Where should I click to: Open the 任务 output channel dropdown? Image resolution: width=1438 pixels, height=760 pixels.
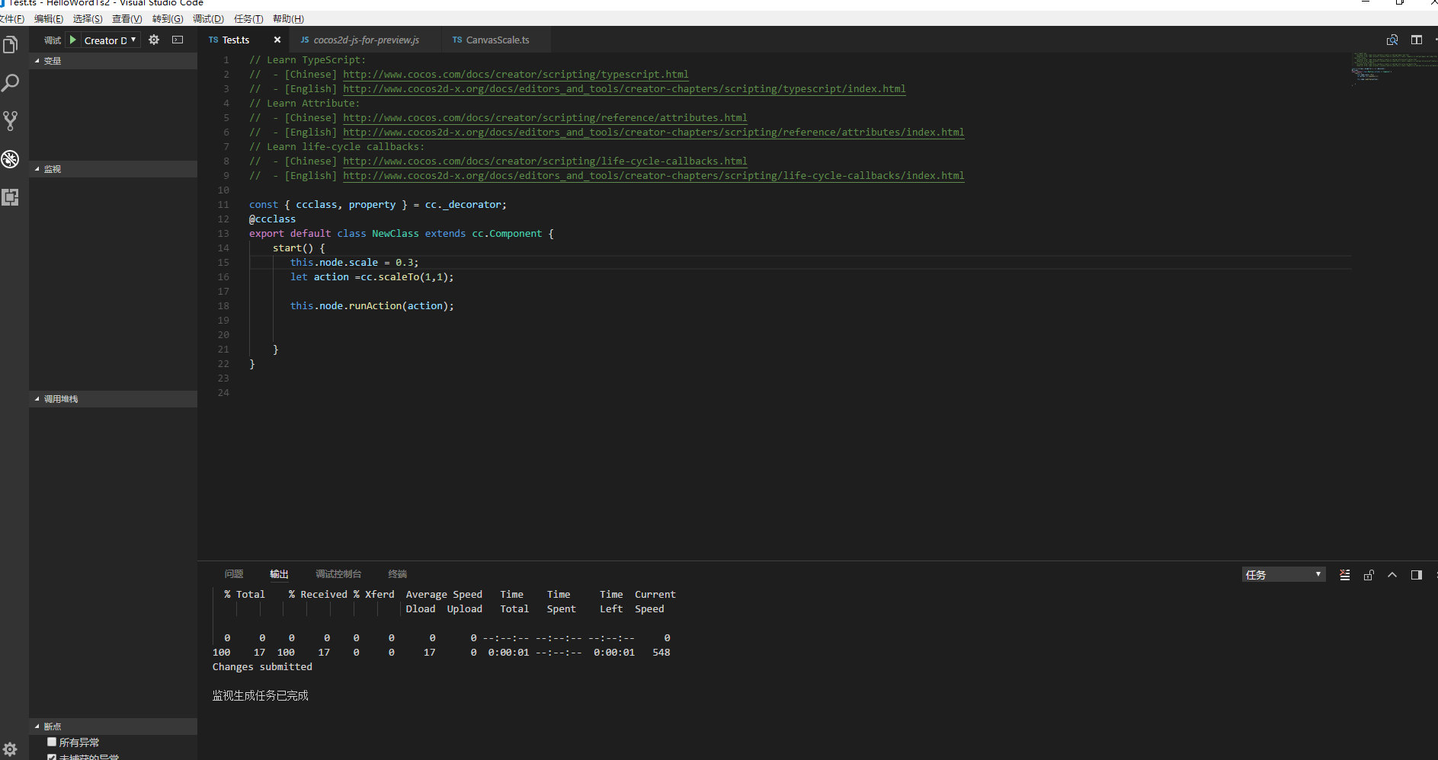click(x=1284, y=575)
